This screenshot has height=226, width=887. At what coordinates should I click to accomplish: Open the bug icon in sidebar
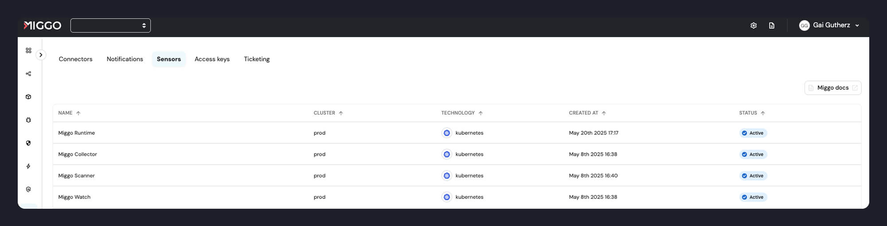28,120
